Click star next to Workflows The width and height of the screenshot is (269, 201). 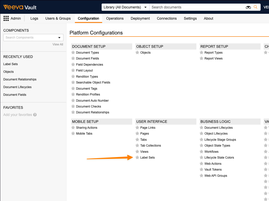[201, 151]
